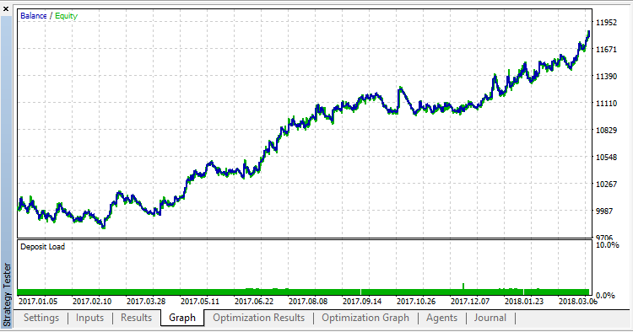This screenshot has width=633, height=332.
Task: Click the 10.0% deposit load value
Action: pos(607,245)
